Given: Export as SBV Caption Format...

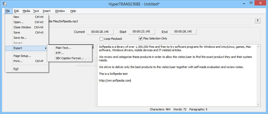Looking at the screenshot, I should (x=70, y=58).
